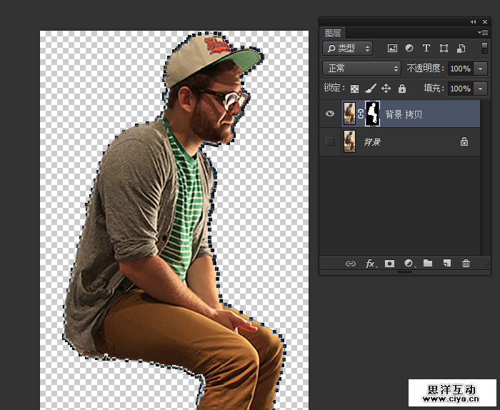Image resolution: width=500 pixels, height=410 pixels.
Task: Expand the 填充 fill dropdown arrow
Action: click(481, 89)
